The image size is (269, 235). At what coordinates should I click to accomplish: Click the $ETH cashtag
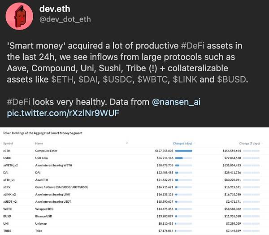tap(62, 79)
